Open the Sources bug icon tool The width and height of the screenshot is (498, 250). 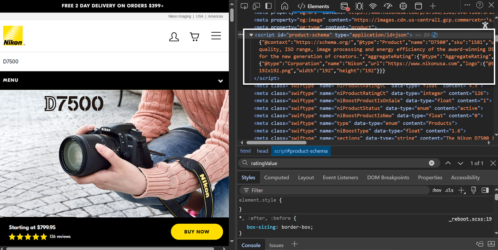point(359,6)
